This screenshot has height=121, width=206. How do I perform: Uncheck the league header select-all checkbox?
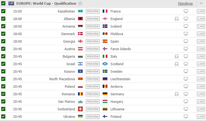(x=3, y=3)
